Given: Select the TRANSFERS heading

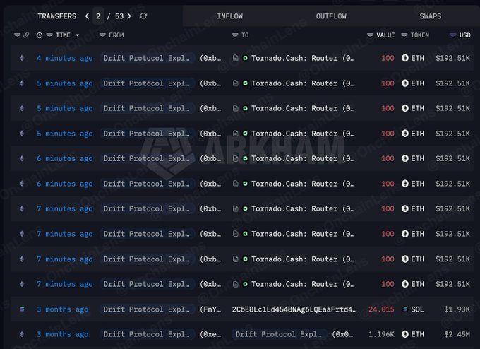Looking at the screenshot, I should click(57, 16).
